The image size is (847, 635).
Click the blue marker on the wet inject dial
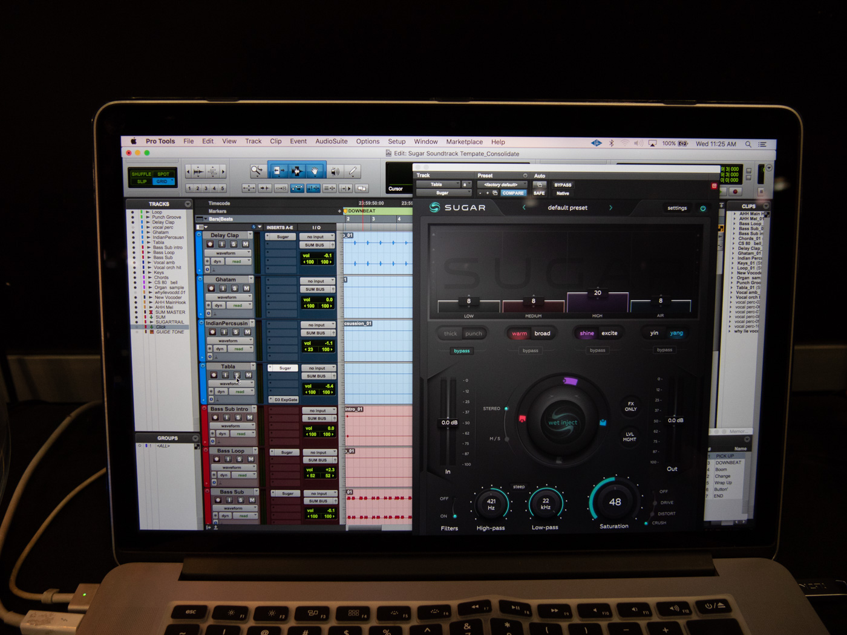click(x=603, y=422)
